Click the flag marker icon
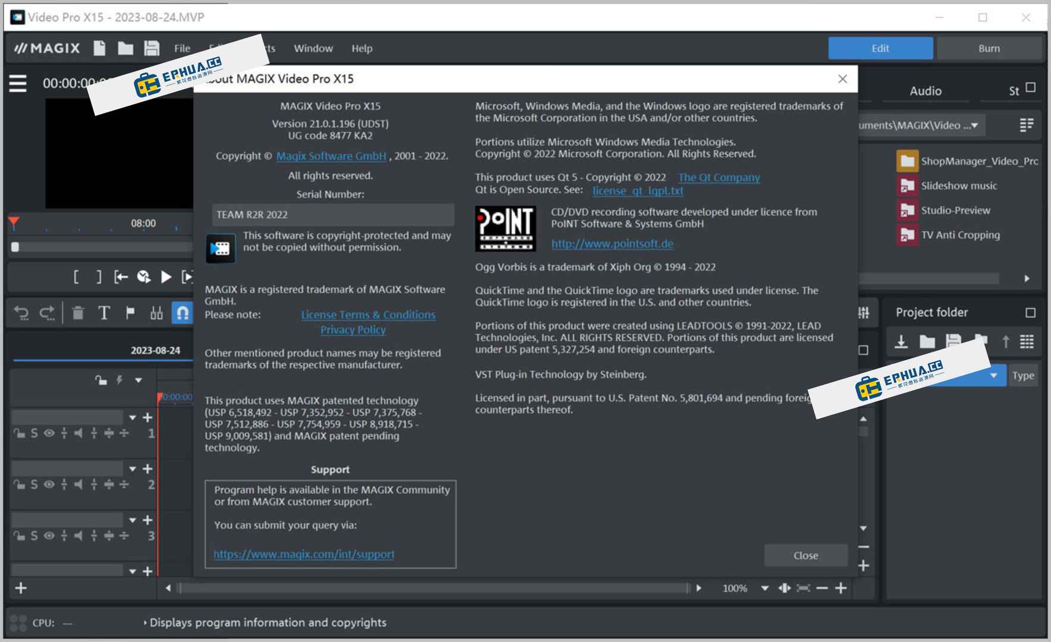Viewport: 1051px width, 642px height. (x=130, y=313)
